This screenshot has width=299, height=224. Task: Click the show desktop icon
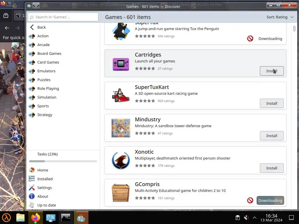click(291, 218)
